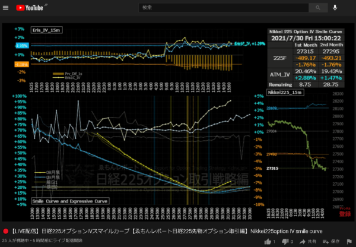Click the +2.88% IV change value
Viewport: 356px width, 247px height.
[x=306, y=78]
